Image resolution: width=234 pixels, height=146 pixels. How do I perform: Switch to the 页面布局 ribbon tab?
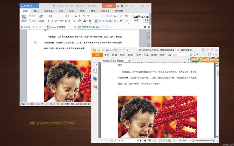[x=48, y=11]
